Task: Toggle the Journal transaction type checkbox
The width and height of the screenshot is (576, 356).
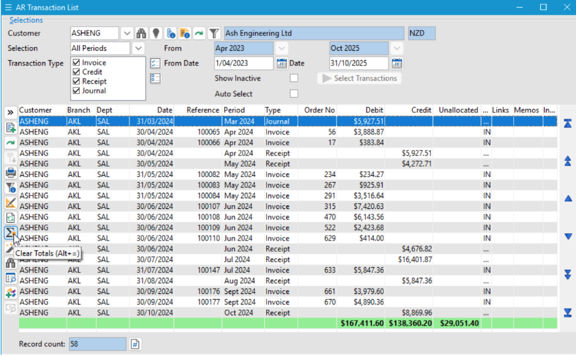Action: [x=76, y=91]
